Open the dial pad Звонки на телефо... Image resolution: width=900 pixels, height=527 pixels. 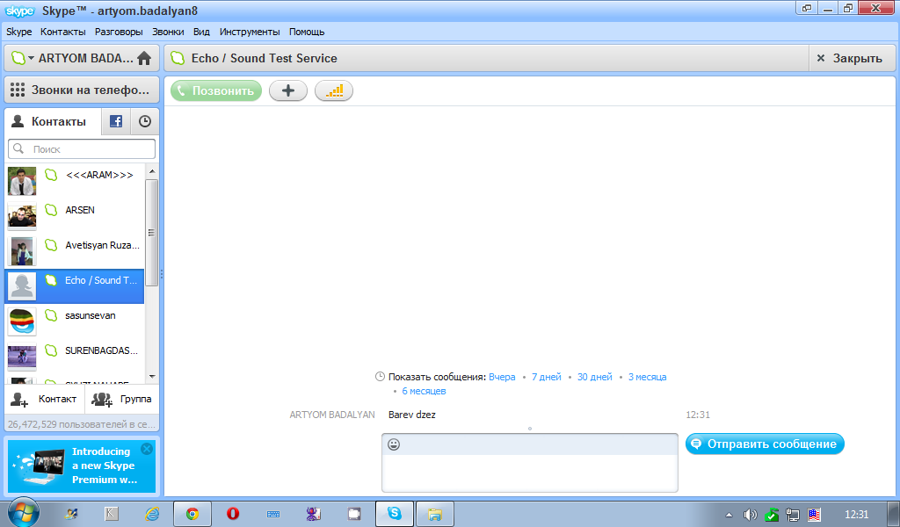(82, 90)
